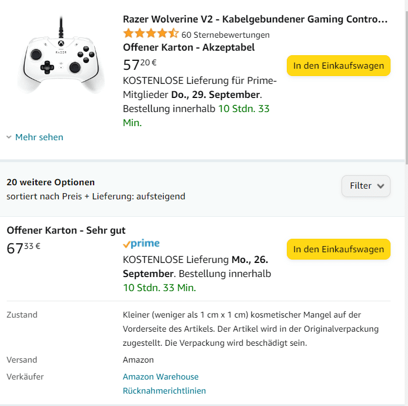The image size is (408, 406).
Task: Open the Amazon Warehouse seller link
Action: click(161, 377)
